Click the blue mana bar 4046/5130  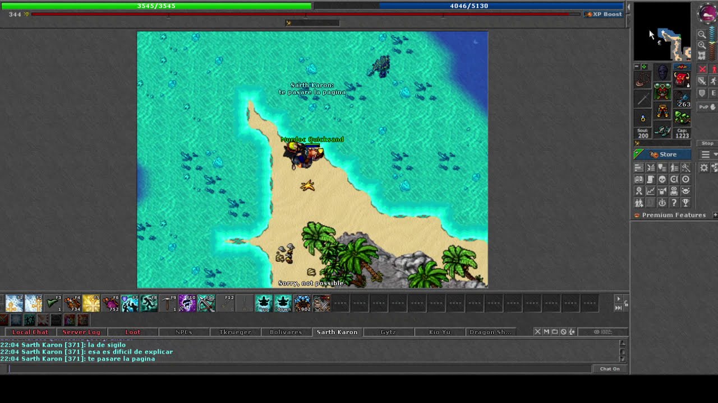[x=468, y=6]
